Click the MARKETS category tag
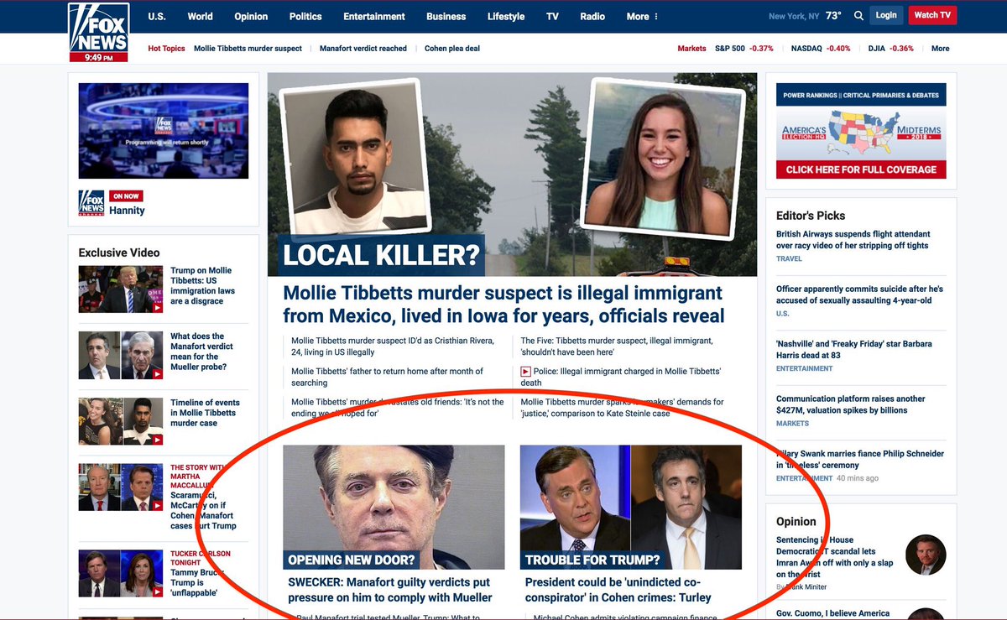Image resolution: width=1007 pixels, height=620 pixels. (x=792, y=424)
